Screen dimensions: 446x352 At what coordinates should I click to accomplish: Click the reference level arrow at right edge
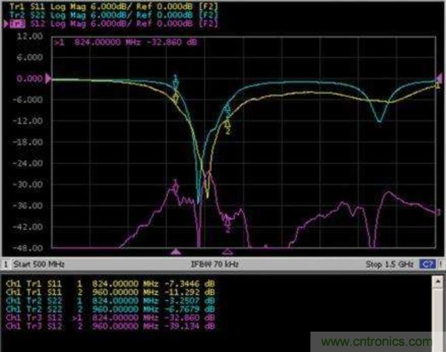click(441, 79)
